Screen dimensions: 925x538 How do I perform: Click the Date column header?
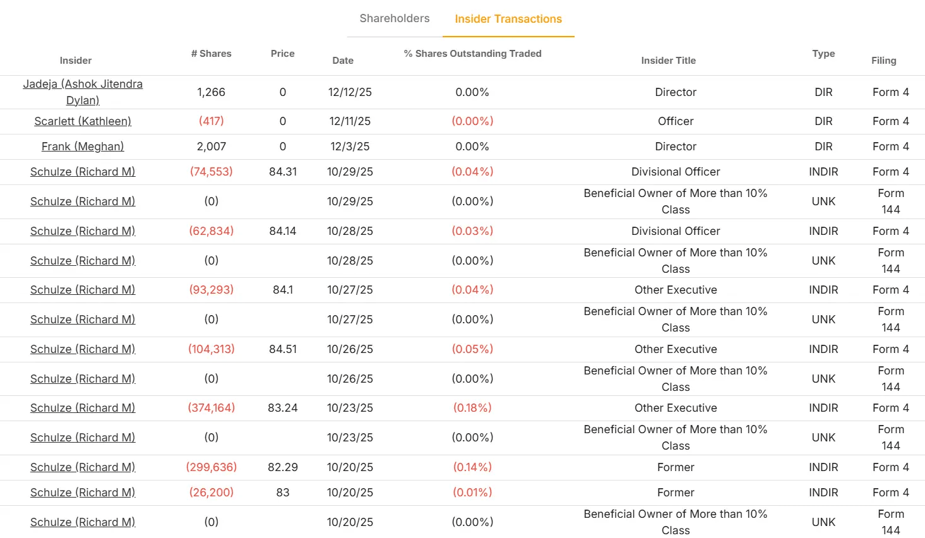click(x=343, y=61)
